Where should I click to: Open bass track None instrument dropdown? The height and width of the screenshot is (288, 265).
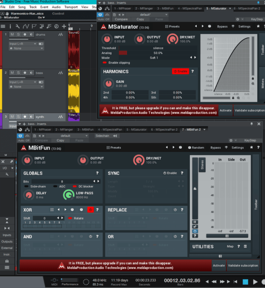(x=26, y=87)
